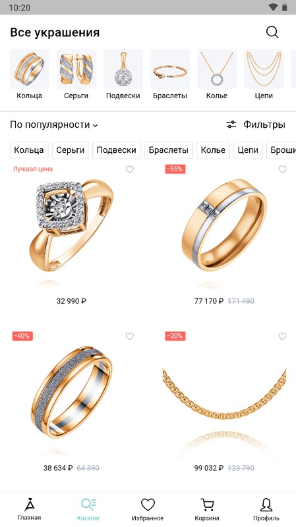Viewport: 296px width, 527px height.
Task: Choose the Колье category image
Action: 217,69
